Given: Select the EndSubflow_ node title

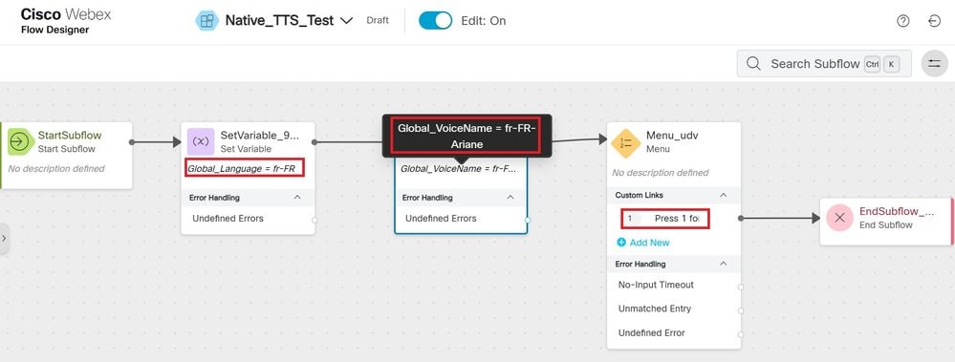Looking at the screenshot, I should pos(897,211).
